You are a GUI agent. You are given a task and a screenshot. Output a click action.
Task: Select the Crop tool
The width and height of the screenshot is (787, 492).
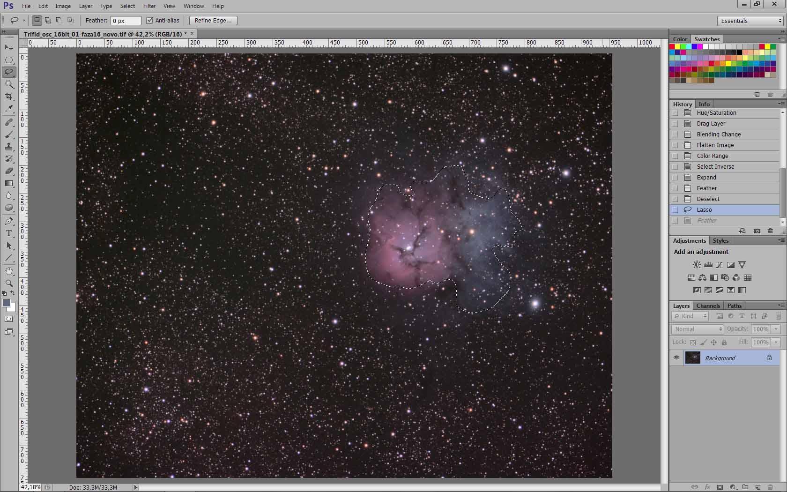coord(9,96)
